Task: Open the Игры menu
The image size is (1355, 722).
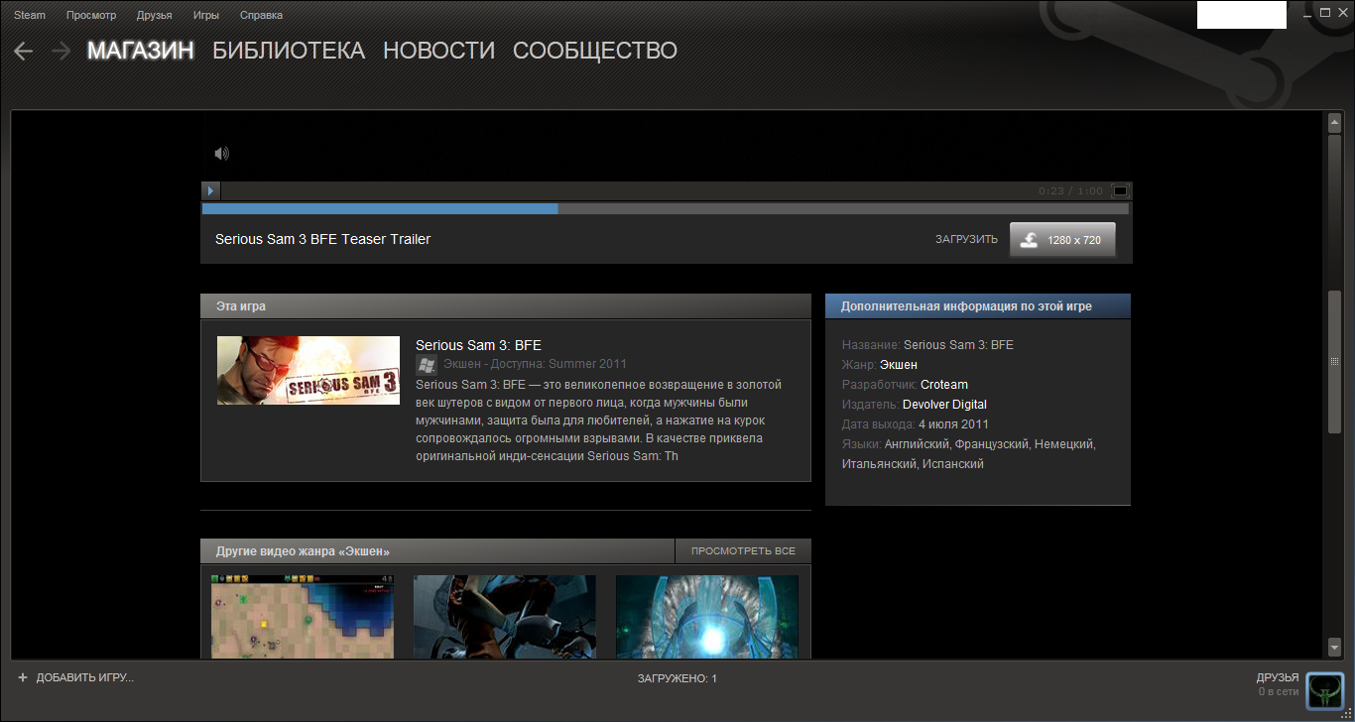Action: point(206,15)
